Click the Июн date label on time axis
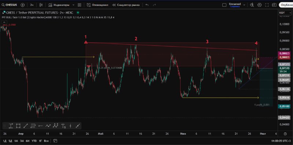Screen dimensions: 293x145 coord(183,134)
